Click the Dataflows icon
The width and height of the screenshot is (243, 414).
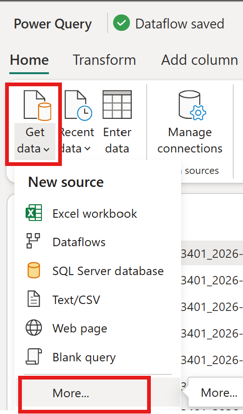click(33, 241)
